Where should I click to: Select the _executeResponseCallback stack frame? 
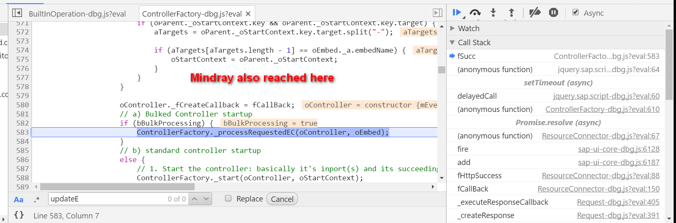556,202
